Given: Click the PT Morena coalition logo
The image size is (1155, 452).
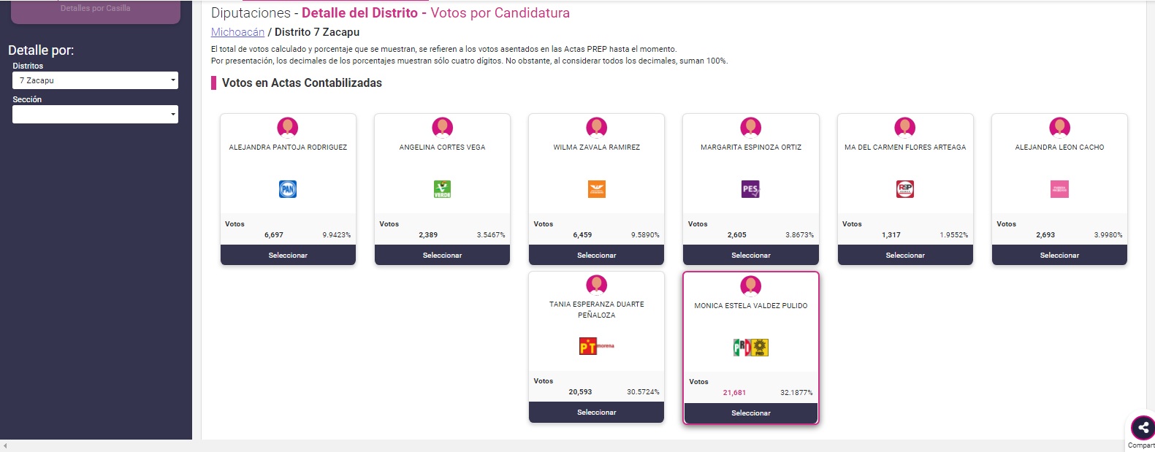Looking at the screenshot, I should (597, 346).
